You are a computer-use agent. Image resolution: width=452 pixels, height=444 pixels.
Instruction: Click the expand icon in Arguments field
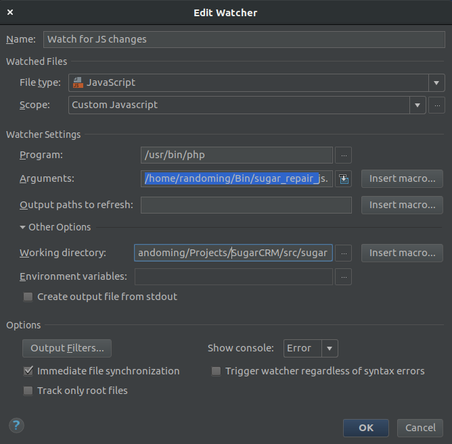(344, 179)
